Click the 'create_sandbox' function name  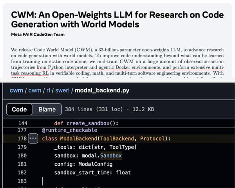(x=88, y=123)
